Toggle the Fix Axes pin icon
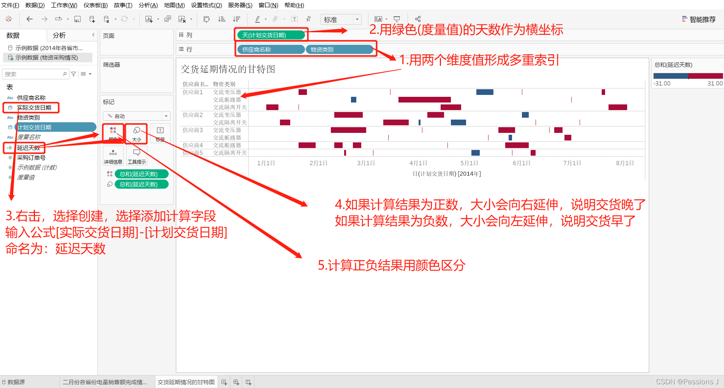This screenshot has width=724, height=388. (x=308, y=19)
